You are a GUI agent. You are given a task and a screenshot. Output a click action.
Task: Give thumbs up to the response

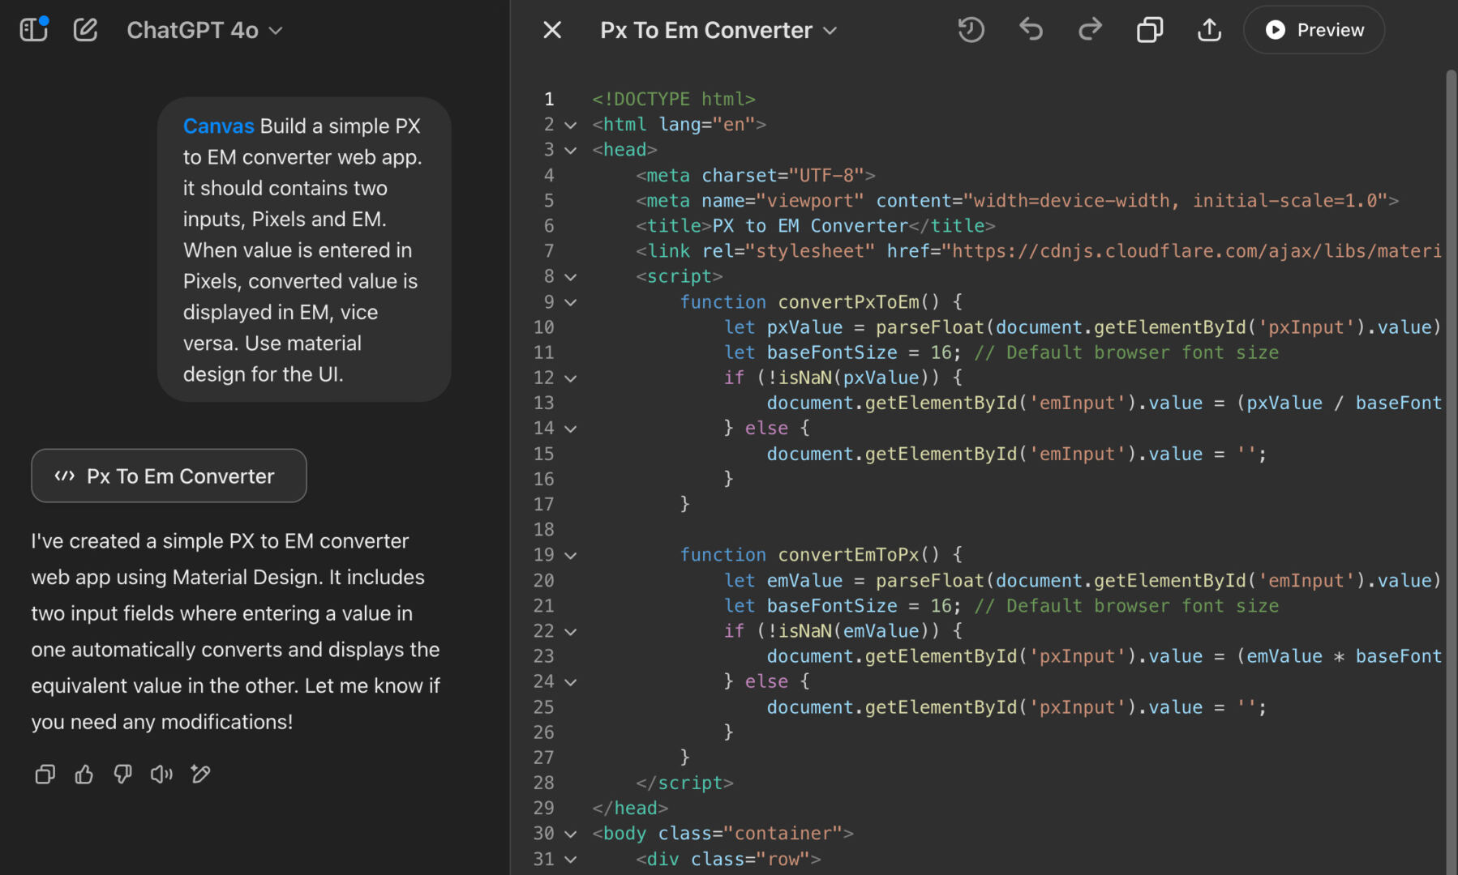pyautogui.click(x=84, y=775)
